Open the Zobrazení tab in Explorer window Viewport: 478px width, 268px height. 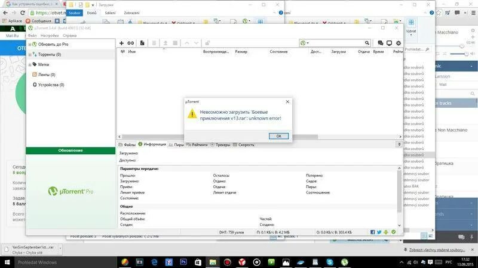(x=131, y=13)
